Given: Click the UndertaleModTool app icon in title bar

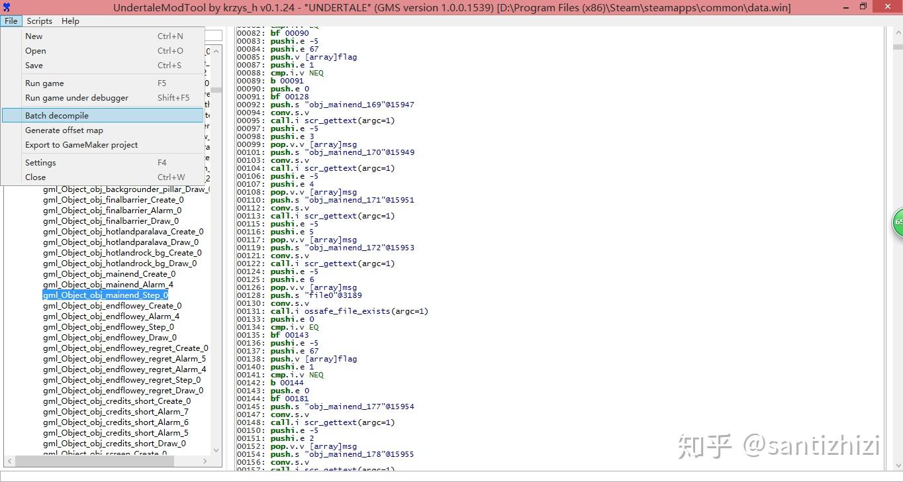Looking at the screenshot, I should coord(7,7).
